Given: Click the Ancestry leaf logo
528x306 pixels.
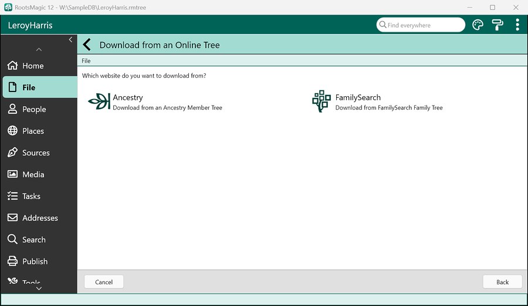Looking at the screenshot, I should tap(99, 101).
